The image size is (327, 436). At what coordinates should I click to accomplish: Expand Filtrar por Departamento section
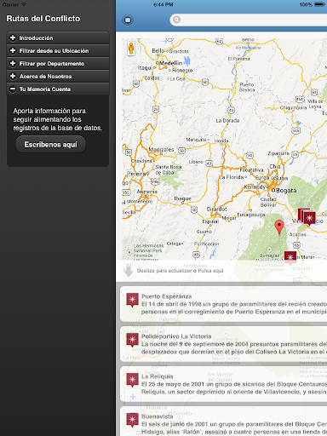pos(58,63)
